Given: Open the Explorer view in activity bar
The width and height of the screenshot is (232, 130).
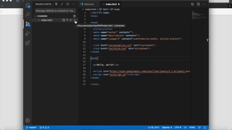Looking at the screenshot, I should [28, 5].
